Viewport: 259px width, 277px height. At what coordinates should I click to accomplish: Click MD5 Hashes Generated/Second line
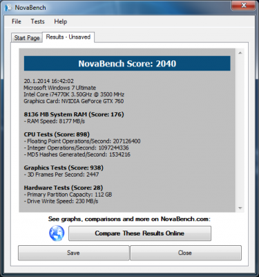(77, 154)
